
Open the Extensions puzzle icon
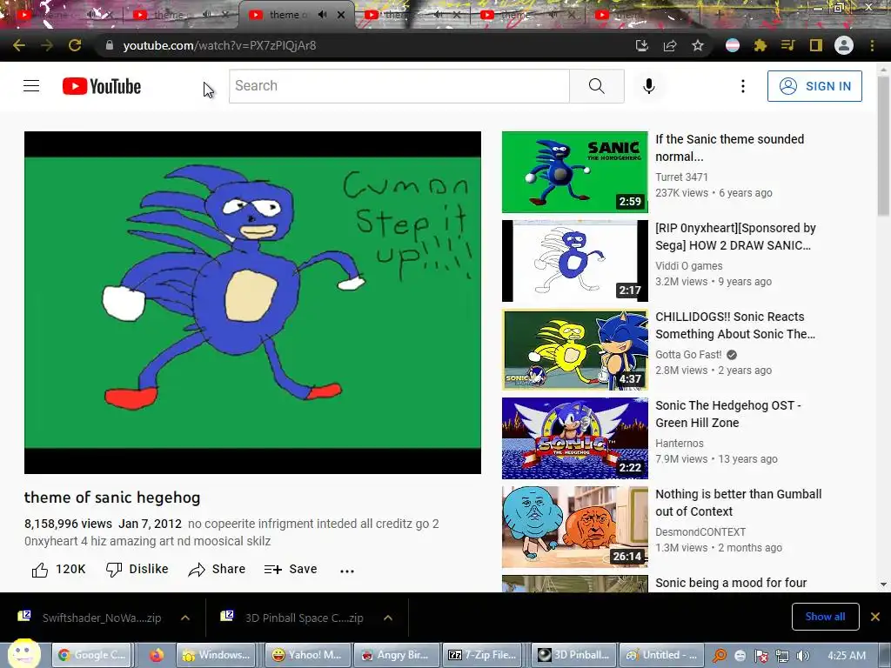(x=760, y=45)
